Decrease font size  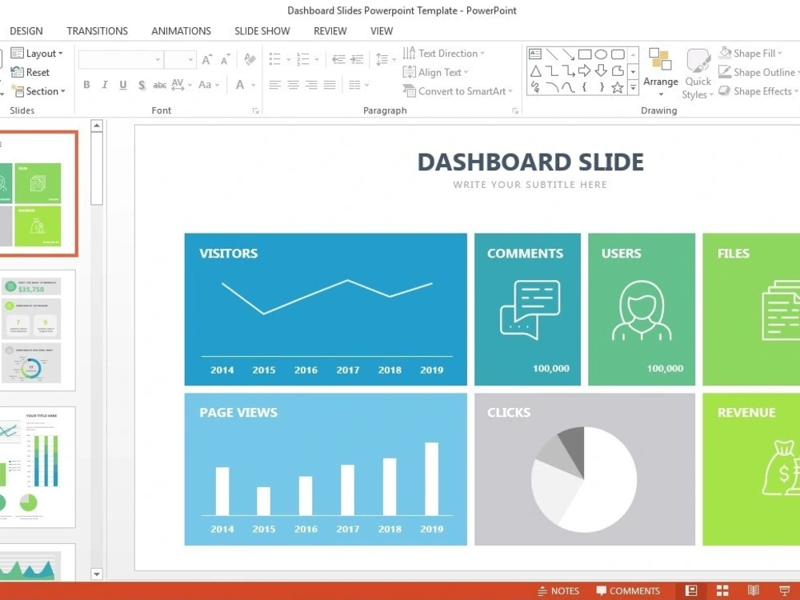click(x=226, y=60)
